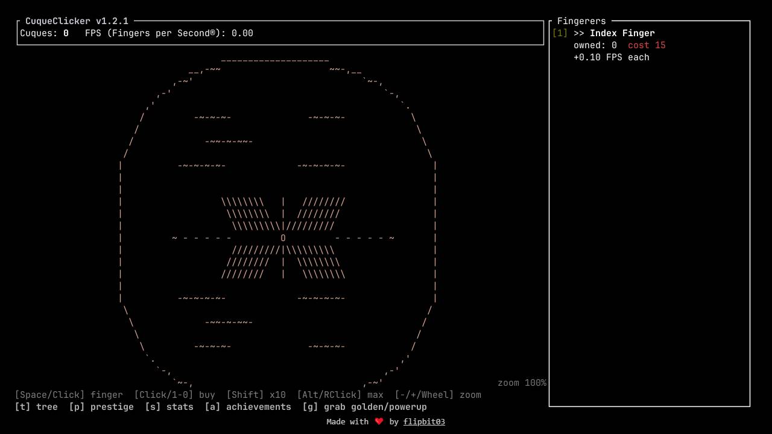Click the '[Shift] x10' hint

[x=256, y=395]
